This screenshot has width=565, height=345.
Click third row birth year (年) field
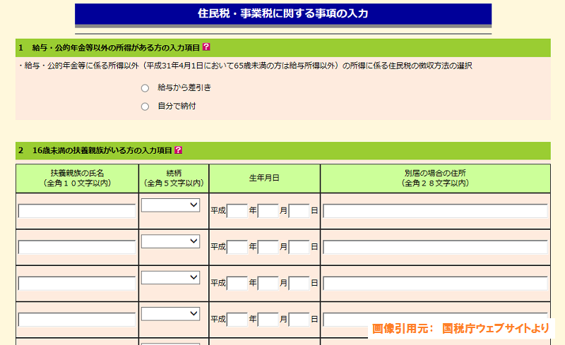[x=237, y=284]
